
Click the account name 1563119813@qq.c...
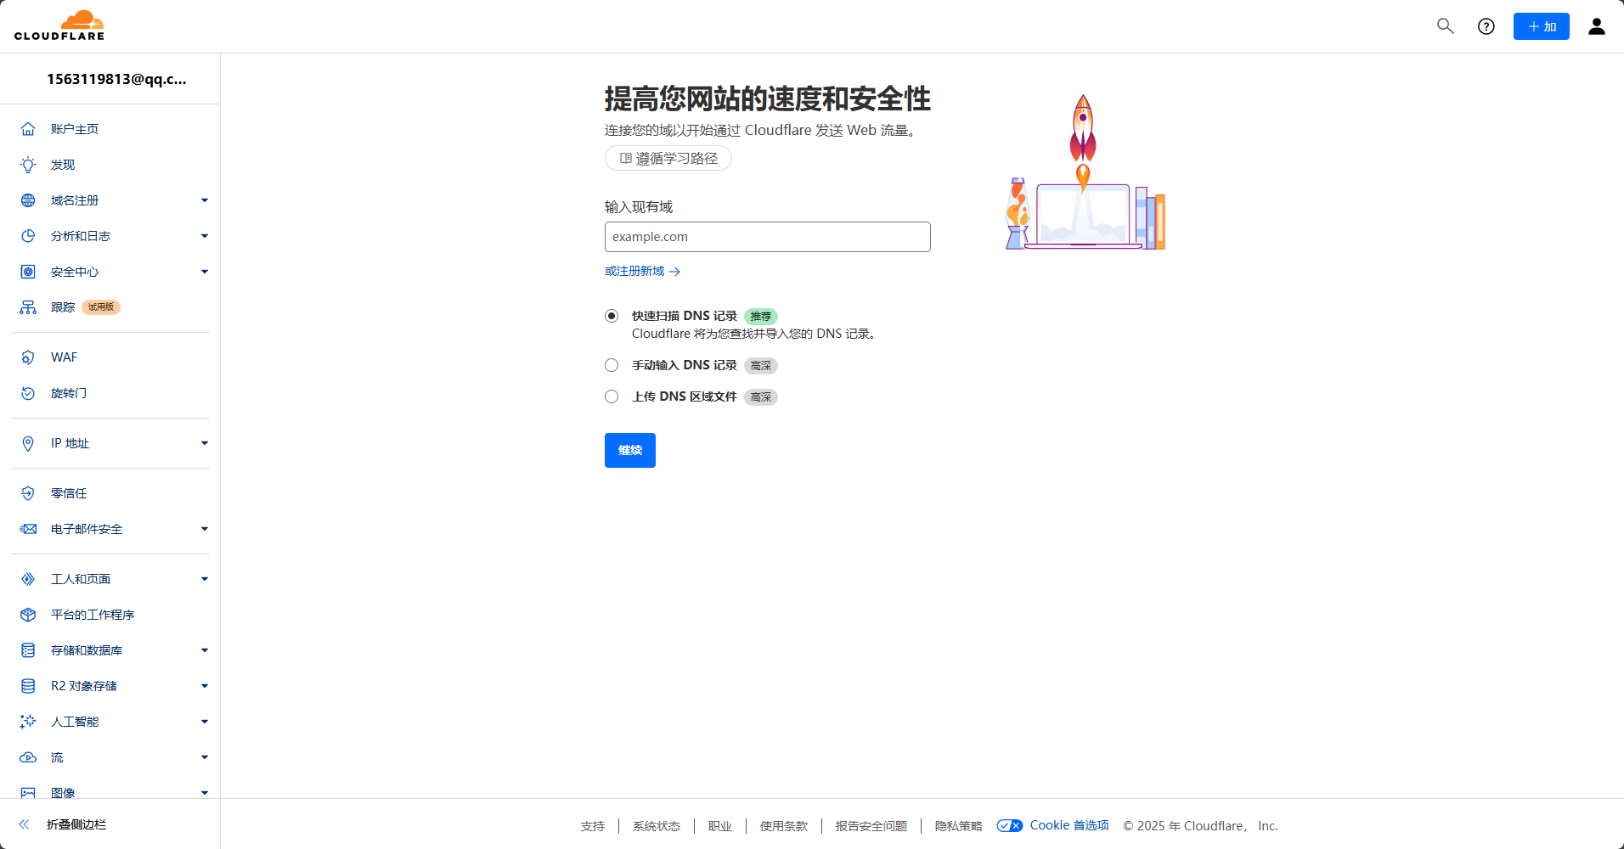click(x=116, y=79)
